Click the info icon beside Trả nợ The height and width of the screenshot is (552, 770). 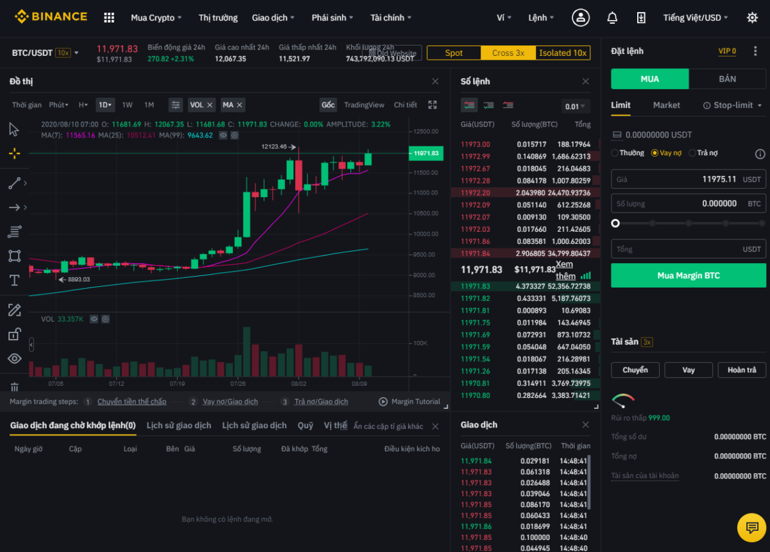(x=760, y=154)
